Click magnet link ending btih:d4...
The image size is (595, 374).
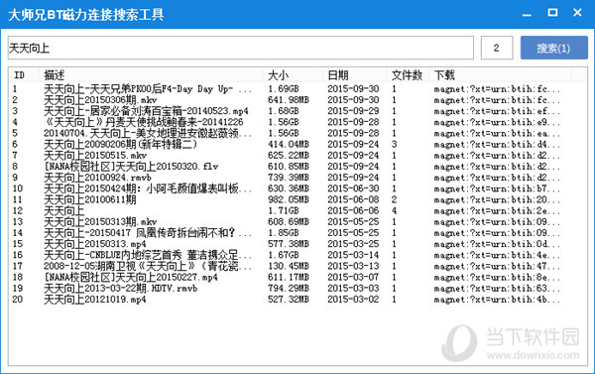tap(497, 144)
